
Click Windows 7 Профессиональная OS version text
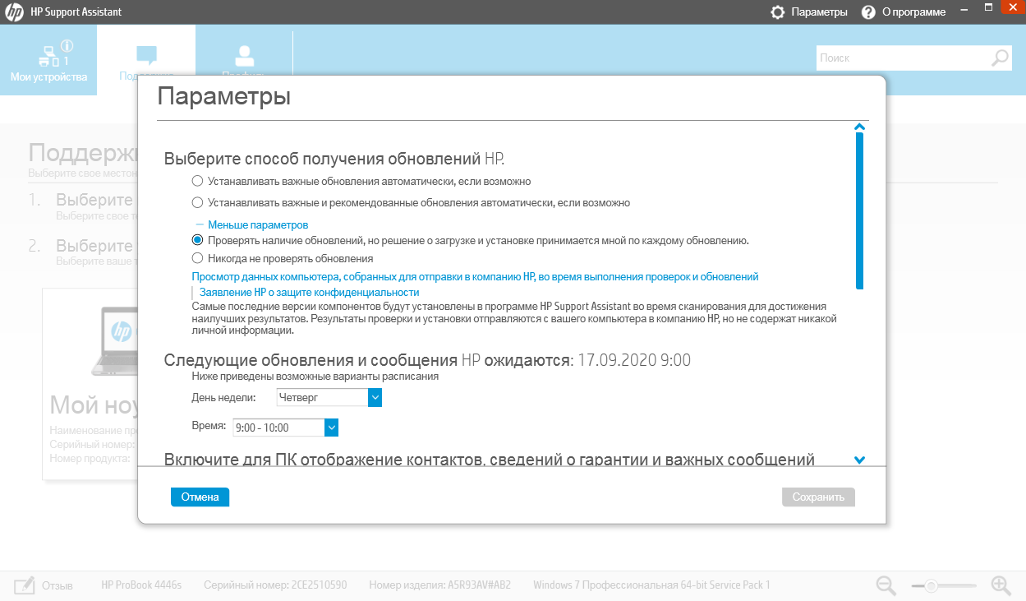click(x=651, y=585)
